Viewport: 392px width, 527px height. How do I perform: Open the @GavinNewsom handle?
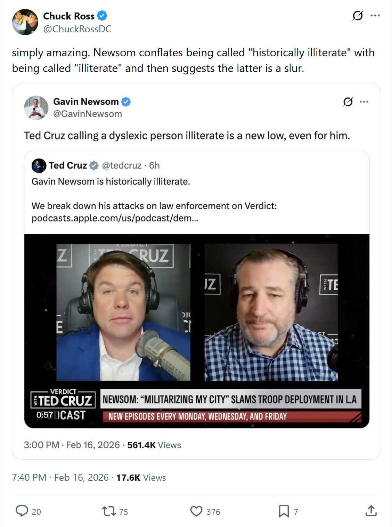pyautogui.click(x=88, y=114)
